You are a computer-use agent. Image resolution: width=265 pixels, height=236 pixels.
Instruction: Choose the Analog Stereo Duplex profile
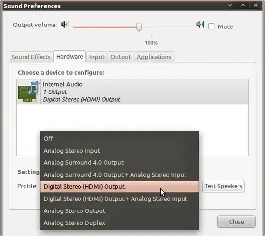tap(119, 223)
